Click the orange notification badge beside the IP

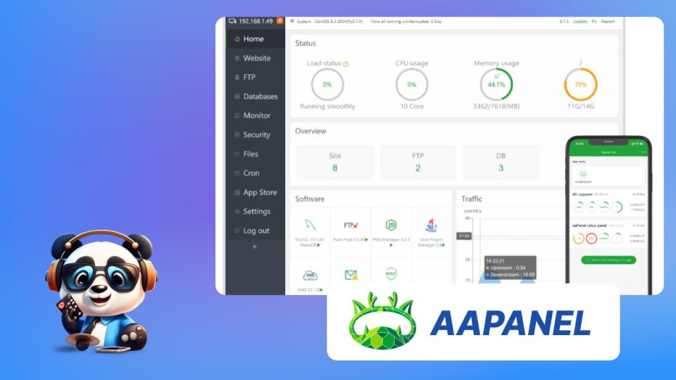[x=280, y=20]
